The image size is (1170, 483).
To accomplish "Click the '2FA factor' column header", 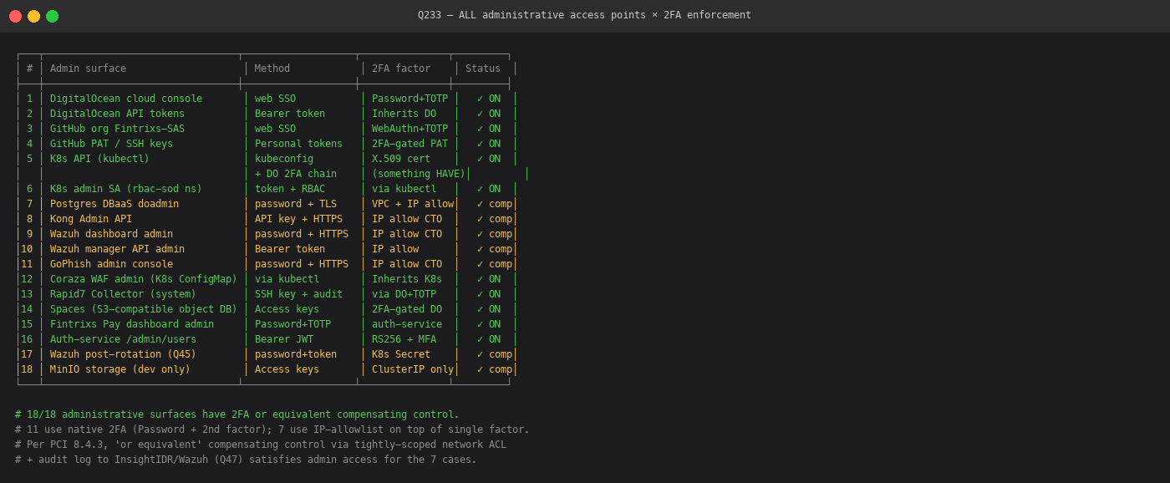I will [401, 69].
